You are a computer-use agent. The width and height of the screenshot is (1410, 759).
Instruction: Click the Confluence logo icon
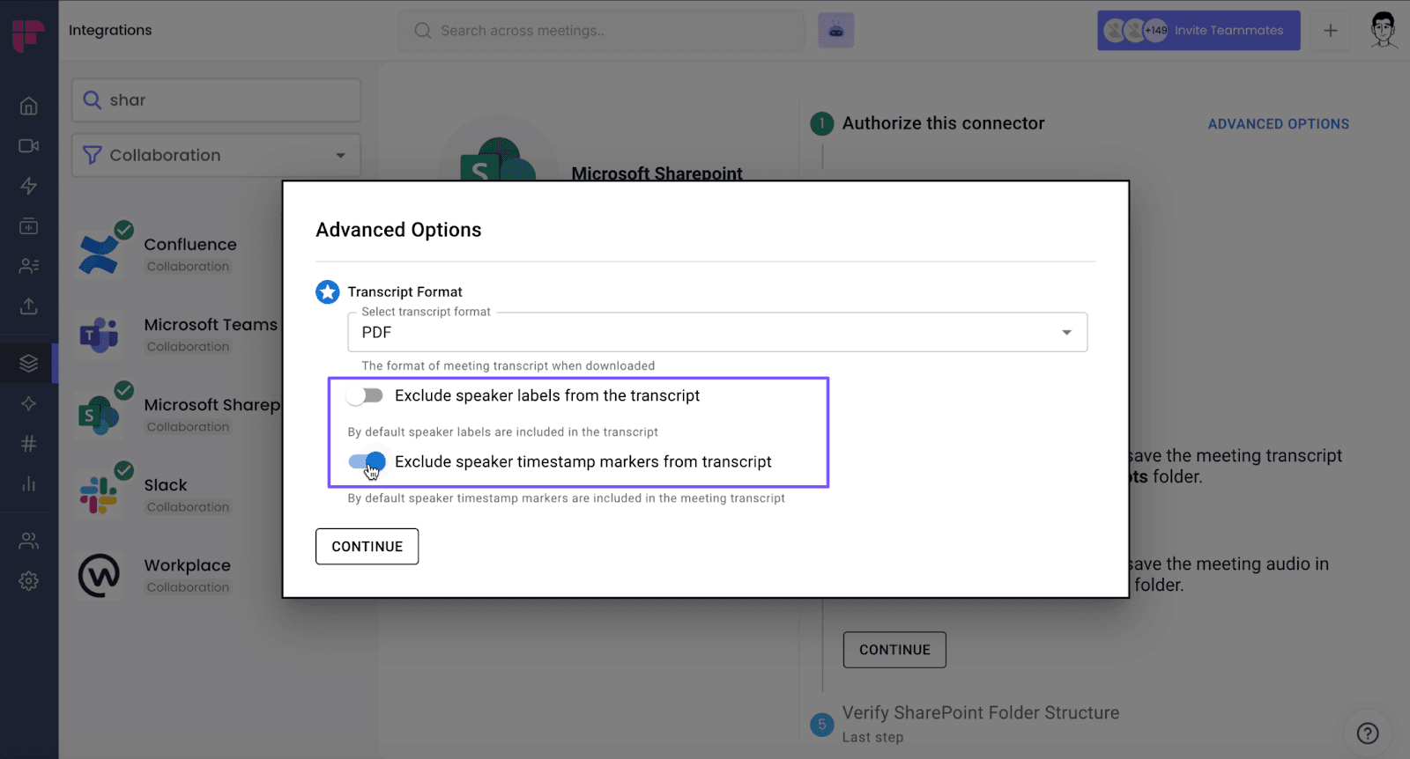(x=99, y=254)
